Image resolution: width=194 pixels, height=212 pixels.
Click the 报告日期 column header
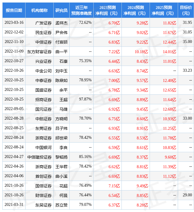tap(14, 10)
